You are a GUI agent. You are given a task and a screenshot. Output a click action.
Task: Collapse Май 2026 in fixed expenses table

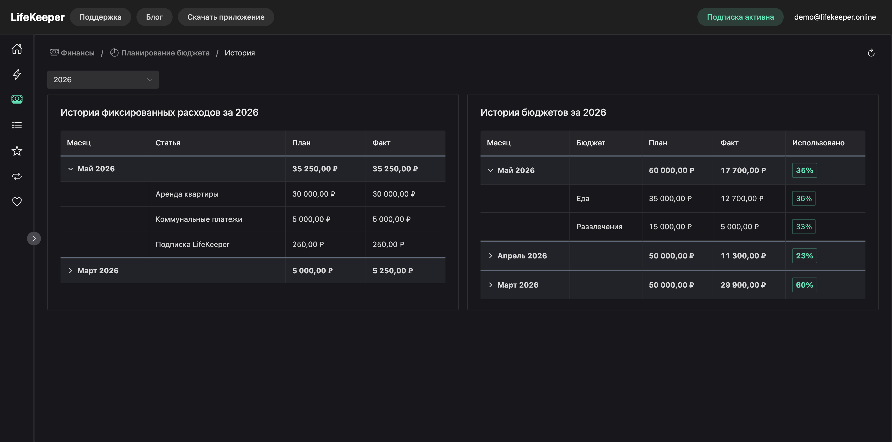[x=71, y=169]
